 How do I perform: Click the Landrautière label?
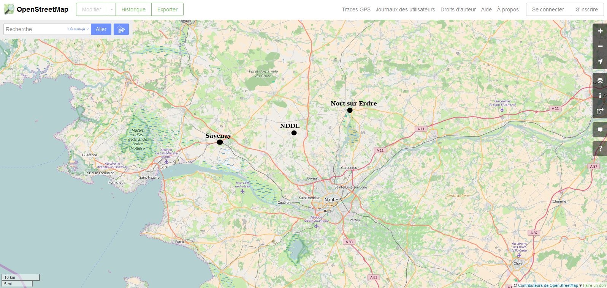pos(458,195)
